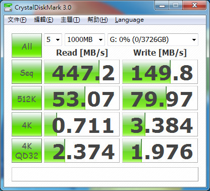
Task: Start the Seq sequential test
Action: [x=27, y=72]
